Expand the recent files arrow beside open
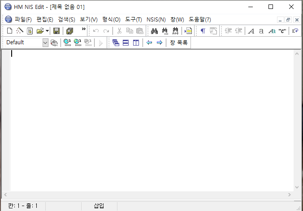Viewport: 303px width, 211px height. [x=47, y=31]
